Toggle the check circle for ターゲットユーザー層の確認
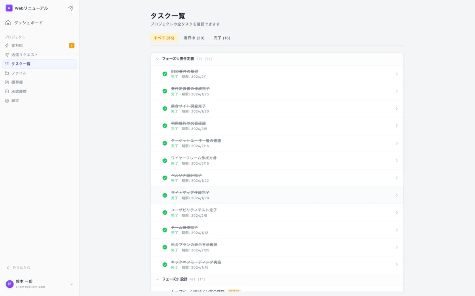 click(165, 143)
